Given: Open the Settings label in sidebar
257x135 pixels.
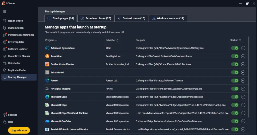Looking at the screenshot, I should pyautogui.click(x=13, y=115).
